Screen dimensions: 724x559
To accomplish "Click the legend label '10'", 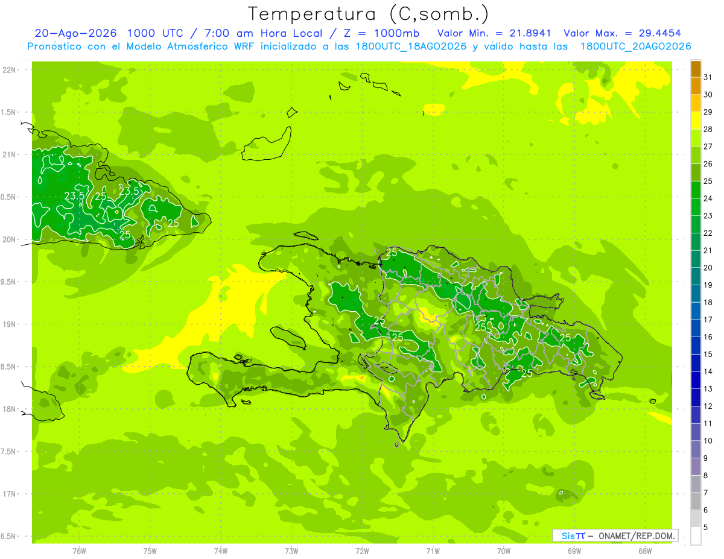I will [x=708, y=441].
